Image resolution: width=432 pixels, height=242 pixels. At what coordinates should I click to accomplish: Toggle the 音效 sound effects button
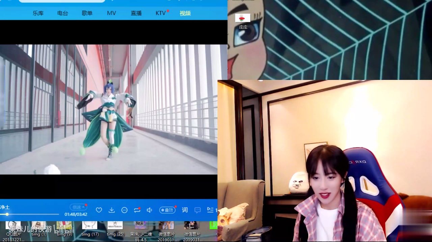click(167, 210)
